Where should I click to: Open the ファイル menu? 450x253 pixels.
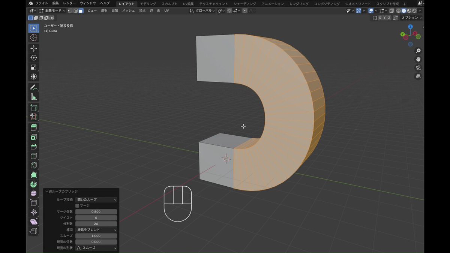[42, 3]
